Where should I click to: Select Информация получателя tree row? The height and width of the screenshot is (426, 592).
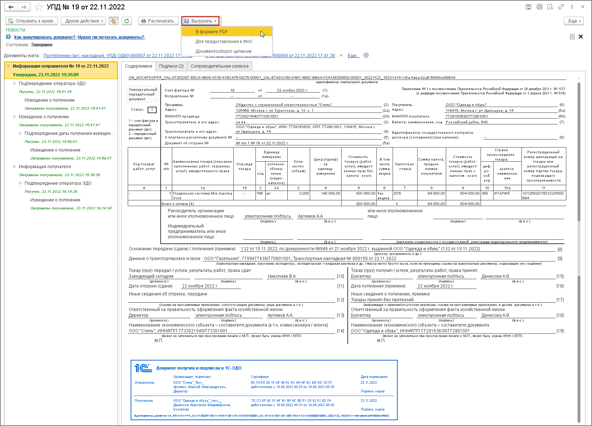pyautogui.click(x=45, y=167)
